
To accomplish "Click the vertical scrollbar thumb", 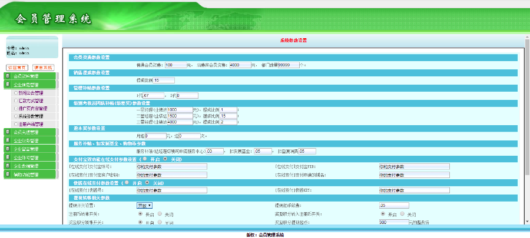I will (527, 107).
